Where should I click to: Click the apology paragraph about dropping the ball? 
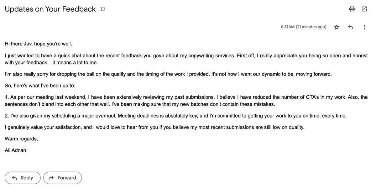point(168,74)
